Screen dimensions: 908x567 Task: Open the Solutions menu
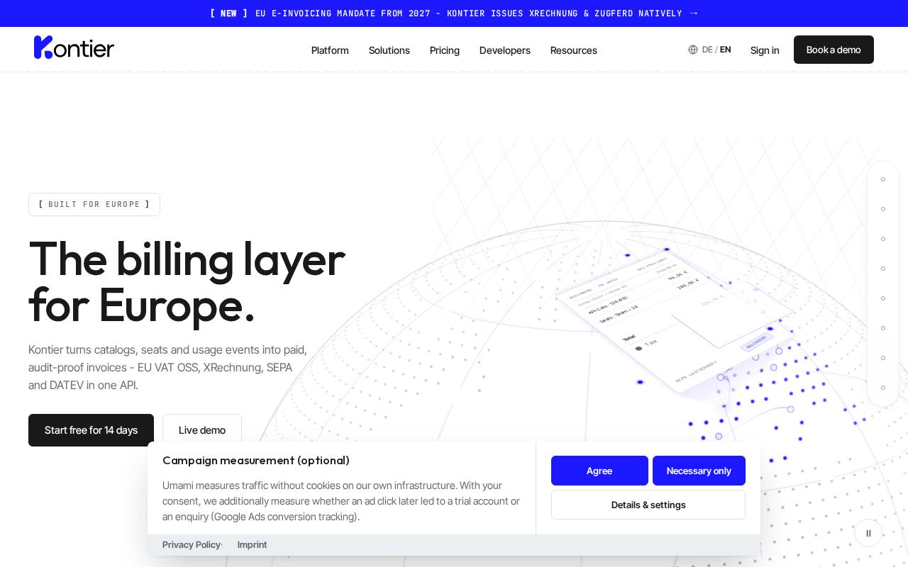click(x=389, y=50)
